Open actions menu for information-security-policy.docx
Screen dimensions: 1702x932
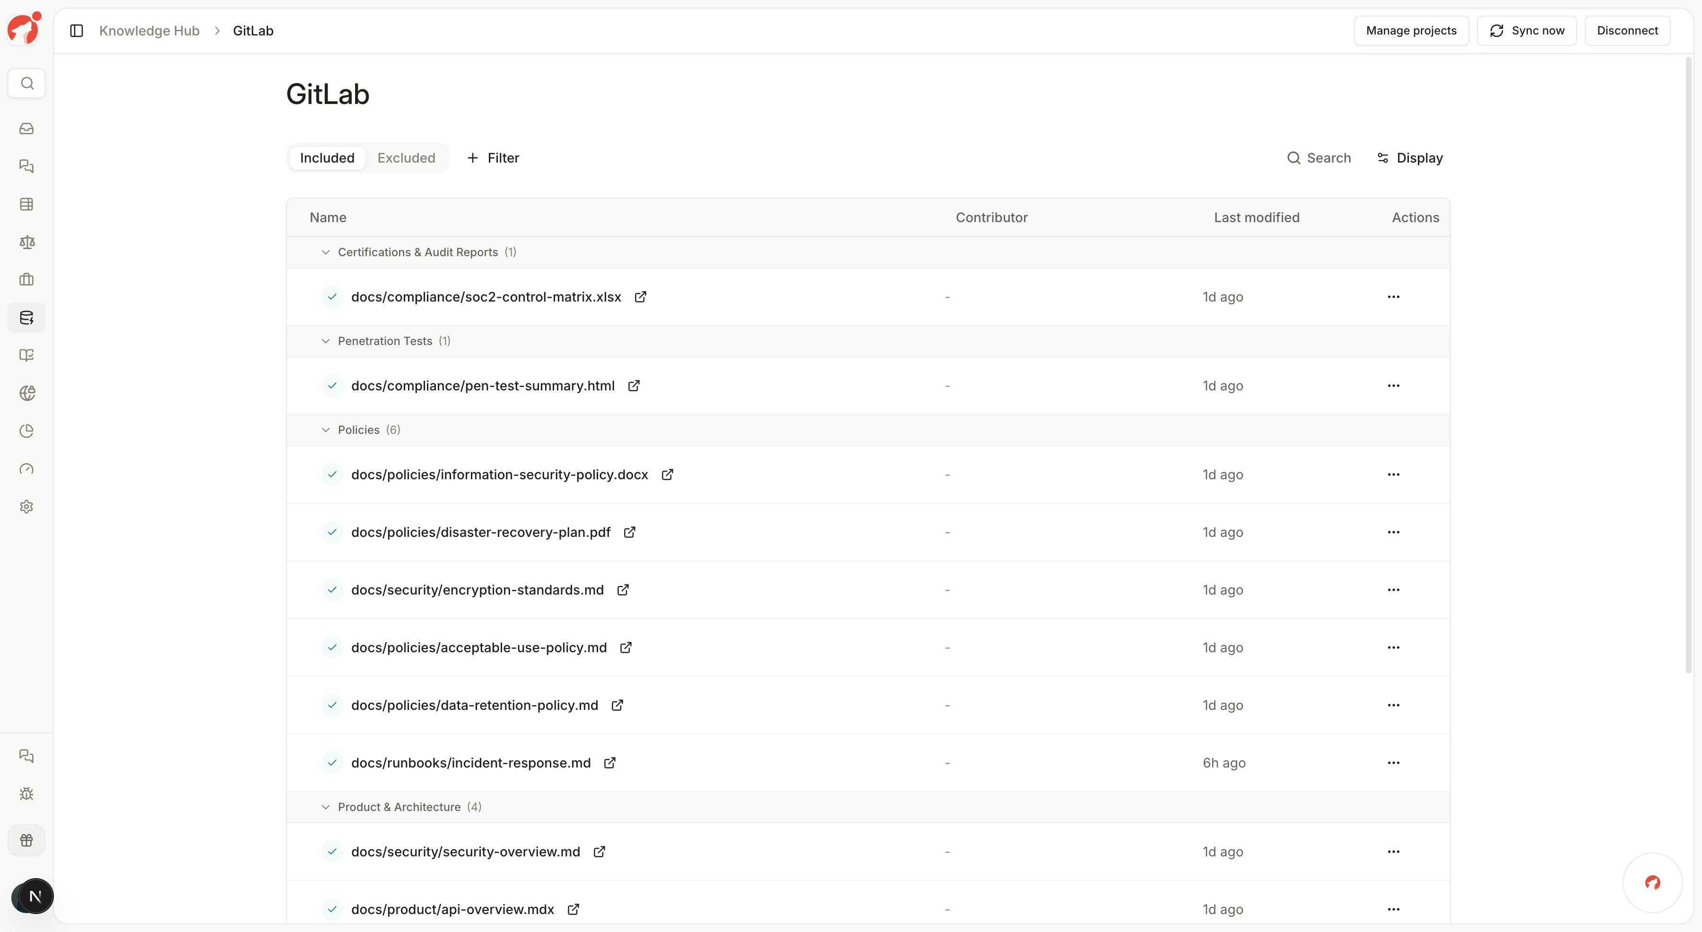point(1393,474)
